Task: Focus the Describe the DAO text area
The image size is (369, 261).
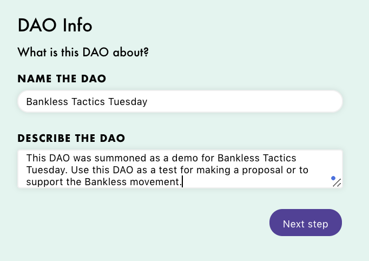Action: tap(180, 169)
